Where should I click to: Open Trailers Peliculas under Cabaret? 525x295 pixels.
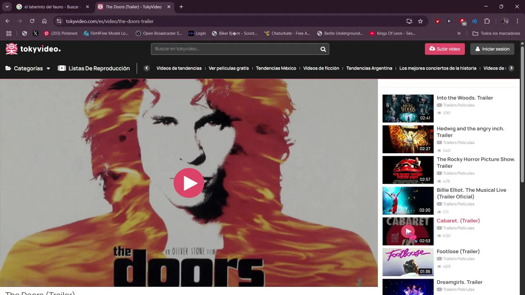459,228
